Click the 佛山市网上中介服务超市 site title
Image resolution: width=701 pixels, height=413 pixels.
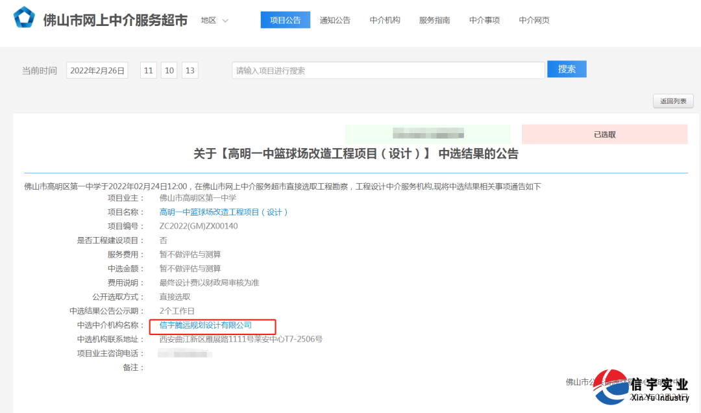tap(115, 20)
